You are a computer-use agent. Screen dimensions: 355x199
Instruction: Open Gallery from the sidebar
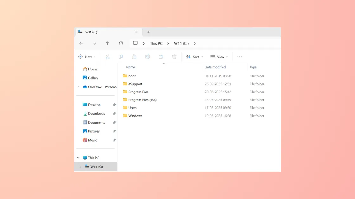coord(93,78)
